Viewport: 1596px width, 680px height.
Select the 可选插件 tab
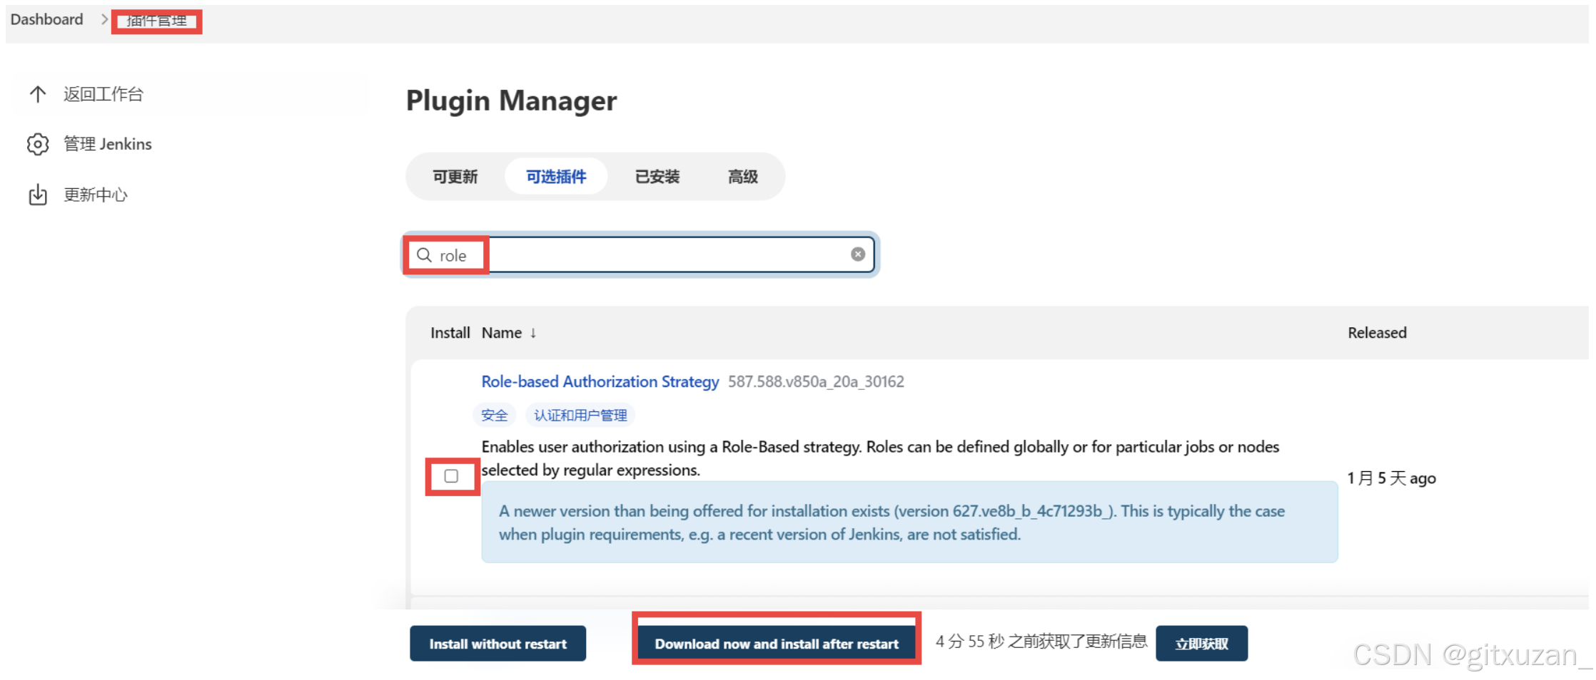click(556, 177)
